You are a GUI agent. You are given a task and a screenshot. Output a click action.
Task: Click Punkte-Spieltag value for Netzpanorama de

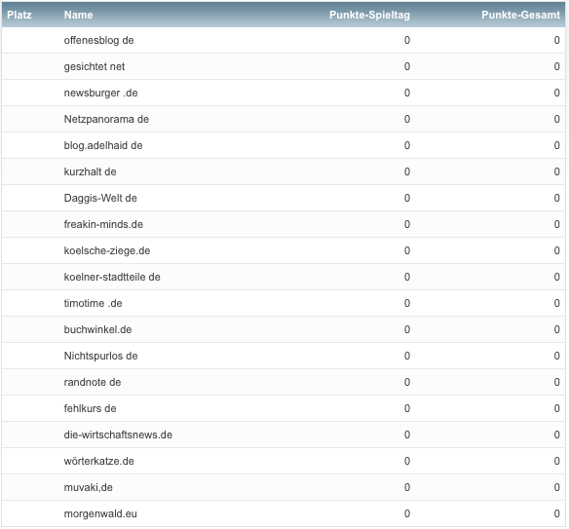[407, 120]
